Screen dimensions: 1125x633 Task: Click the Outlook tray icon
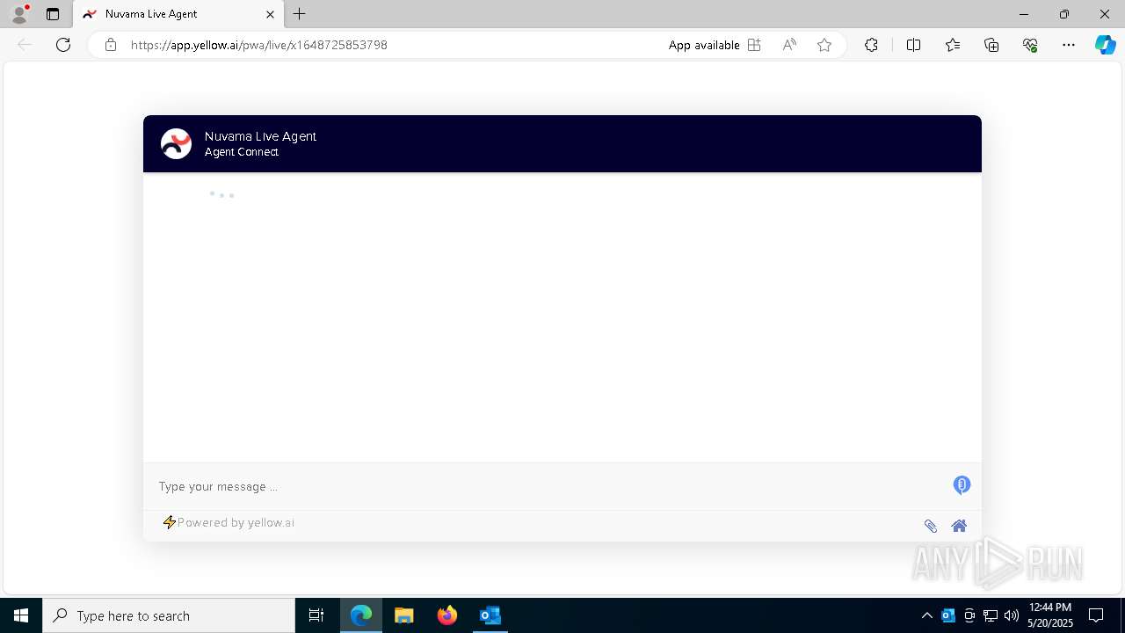tap(948, 615)
